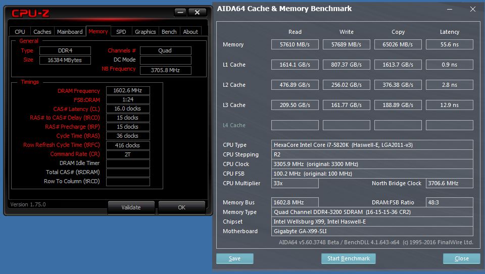Minimize the AIDA64 benchmark window

pyautogui.click(x=450, y=9)
